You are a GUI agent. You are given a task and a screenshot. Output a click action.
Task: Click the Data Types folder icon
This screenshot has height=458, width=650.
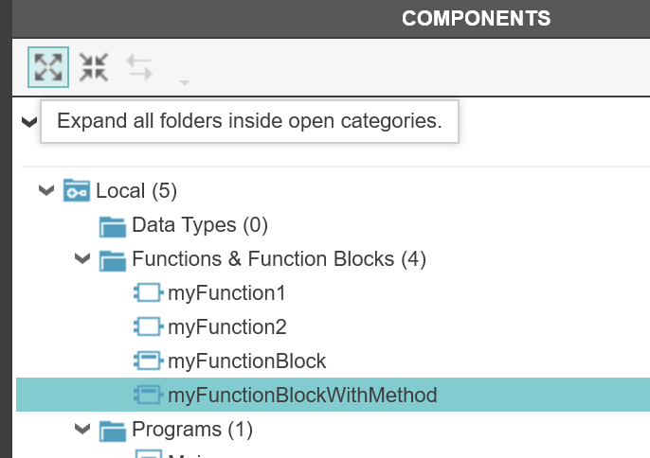[113, 226]
